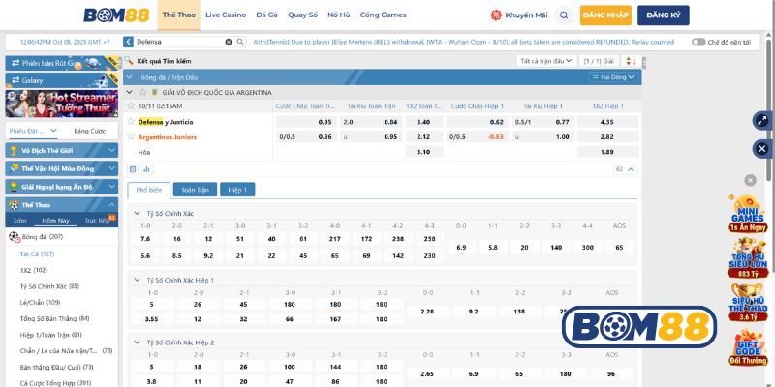
Task: Expand the Vô Địch Thế Giới menu
Action: click(62, 151)
